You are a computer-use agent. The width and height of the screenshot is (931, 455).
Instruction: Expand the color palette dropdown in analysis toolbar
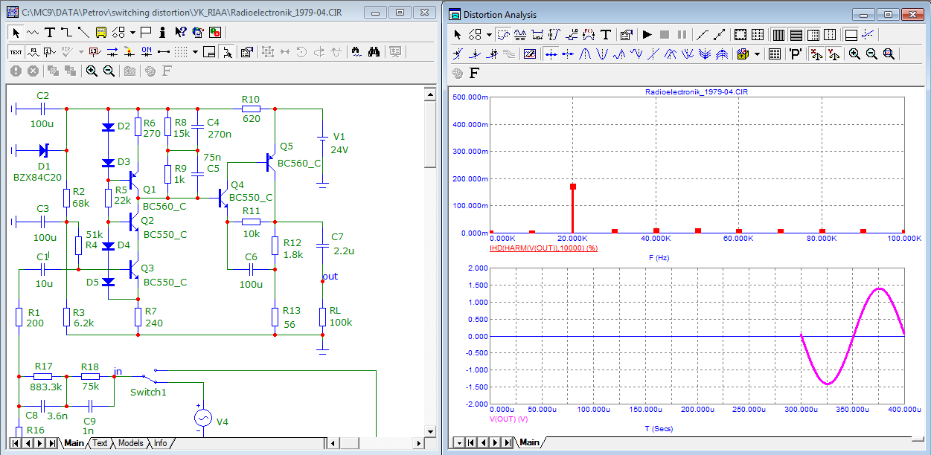(x=757, y=54)
